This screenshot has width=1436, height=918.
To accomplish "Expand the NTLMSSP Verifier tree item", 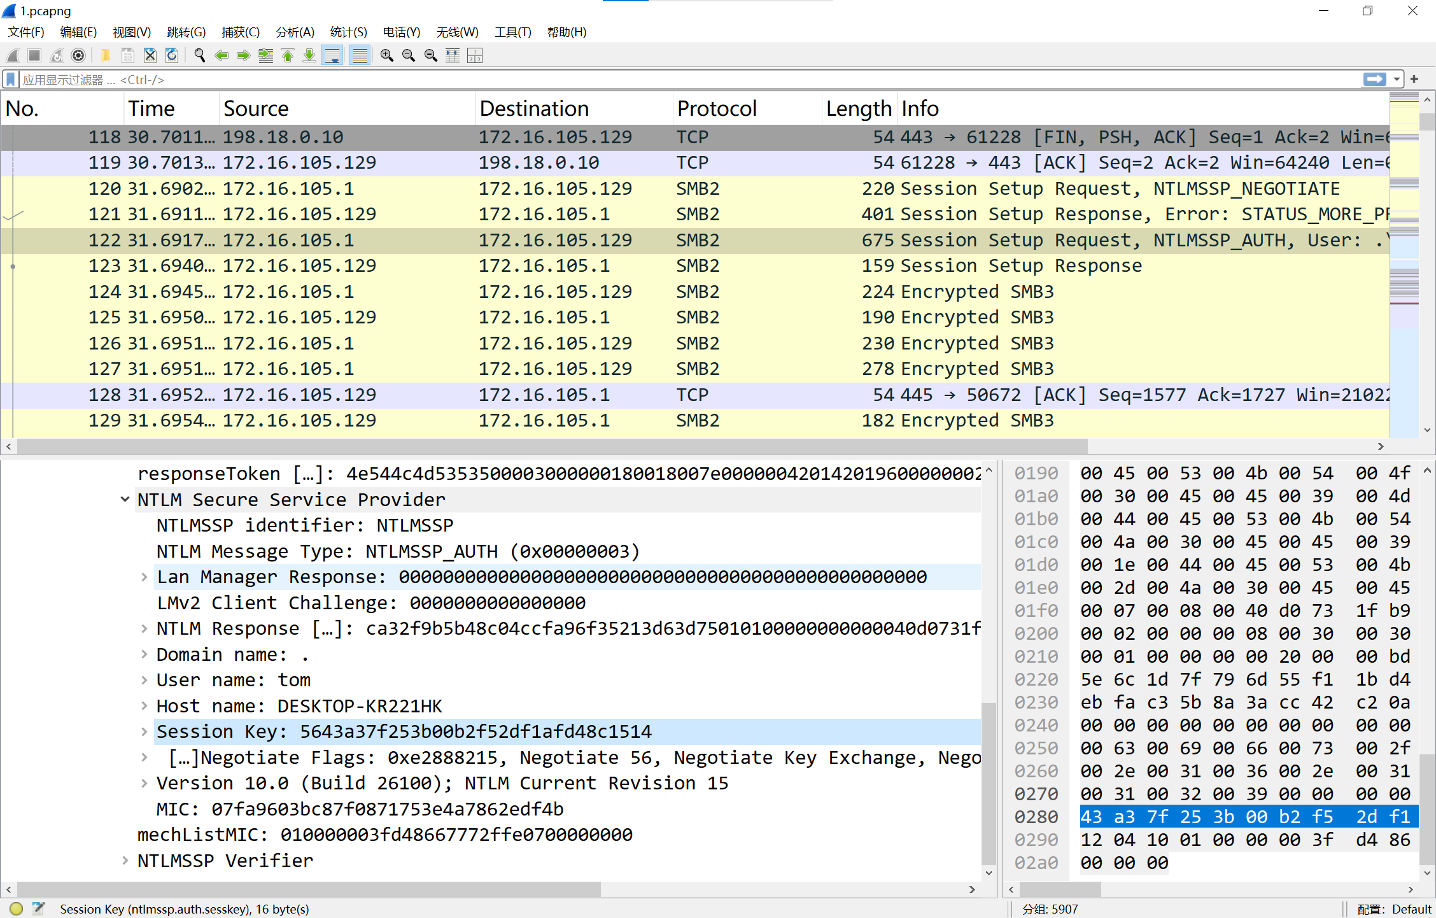I will click(125, 861).
